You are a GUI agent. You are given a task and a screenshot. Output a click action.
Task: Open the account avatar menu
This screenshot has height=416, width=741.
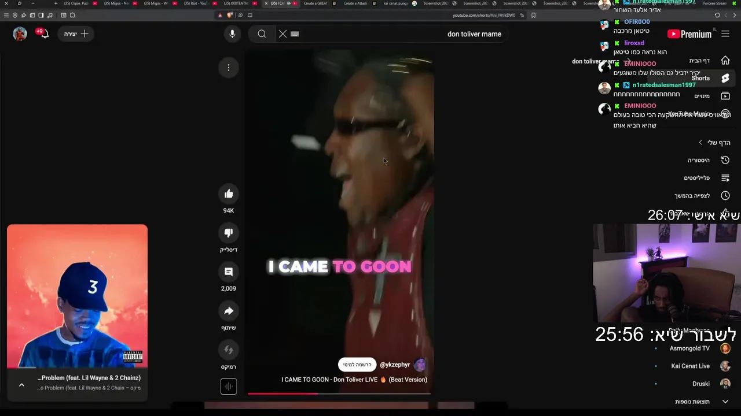[20, 34]
